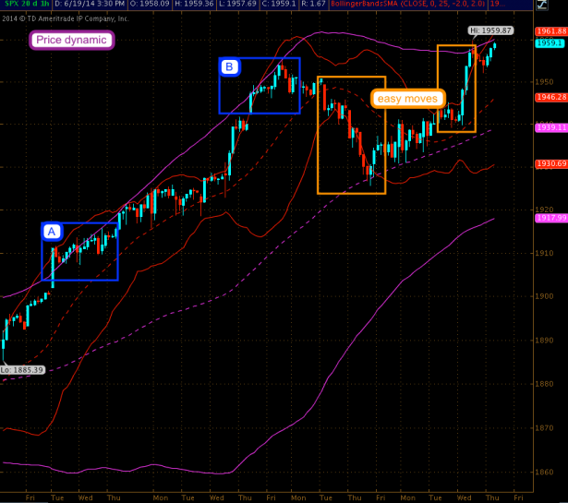Select the 'Price dynamic' text annotation
Viewport: 568px width, 503px height.
pos(72,41)
